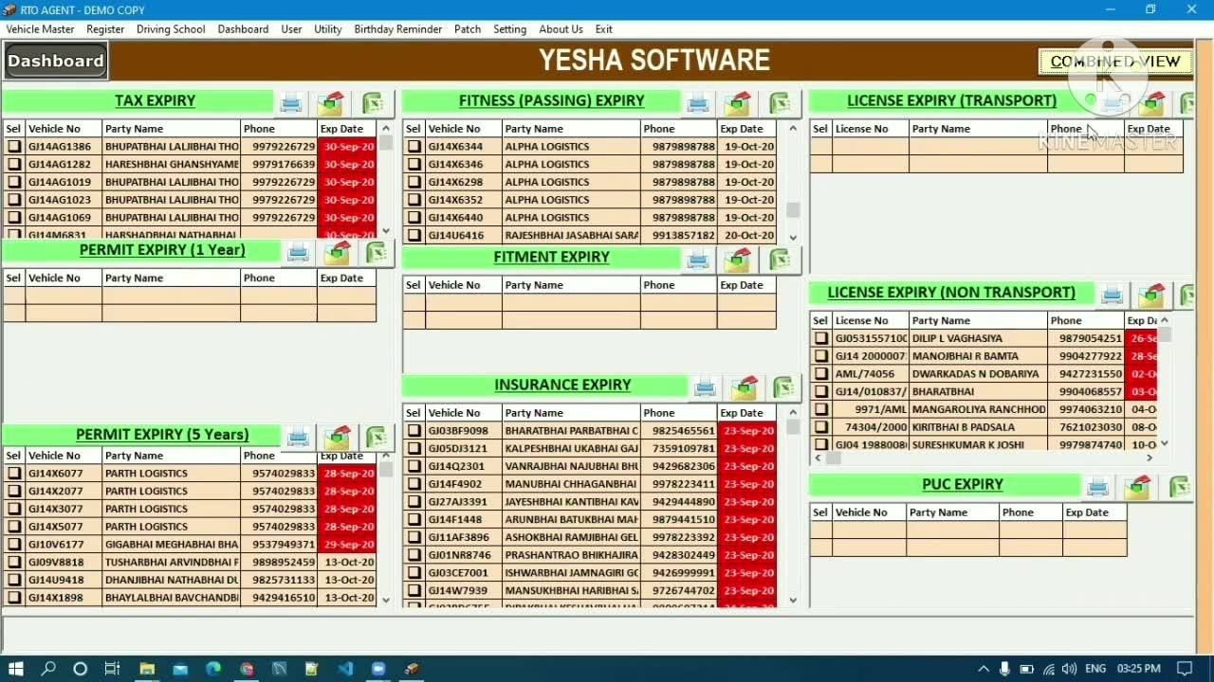Image resolution: width=1214 pixels, height=682 pixels.
Task: Open Zoom from the taskbar
Action: [378, 669]
